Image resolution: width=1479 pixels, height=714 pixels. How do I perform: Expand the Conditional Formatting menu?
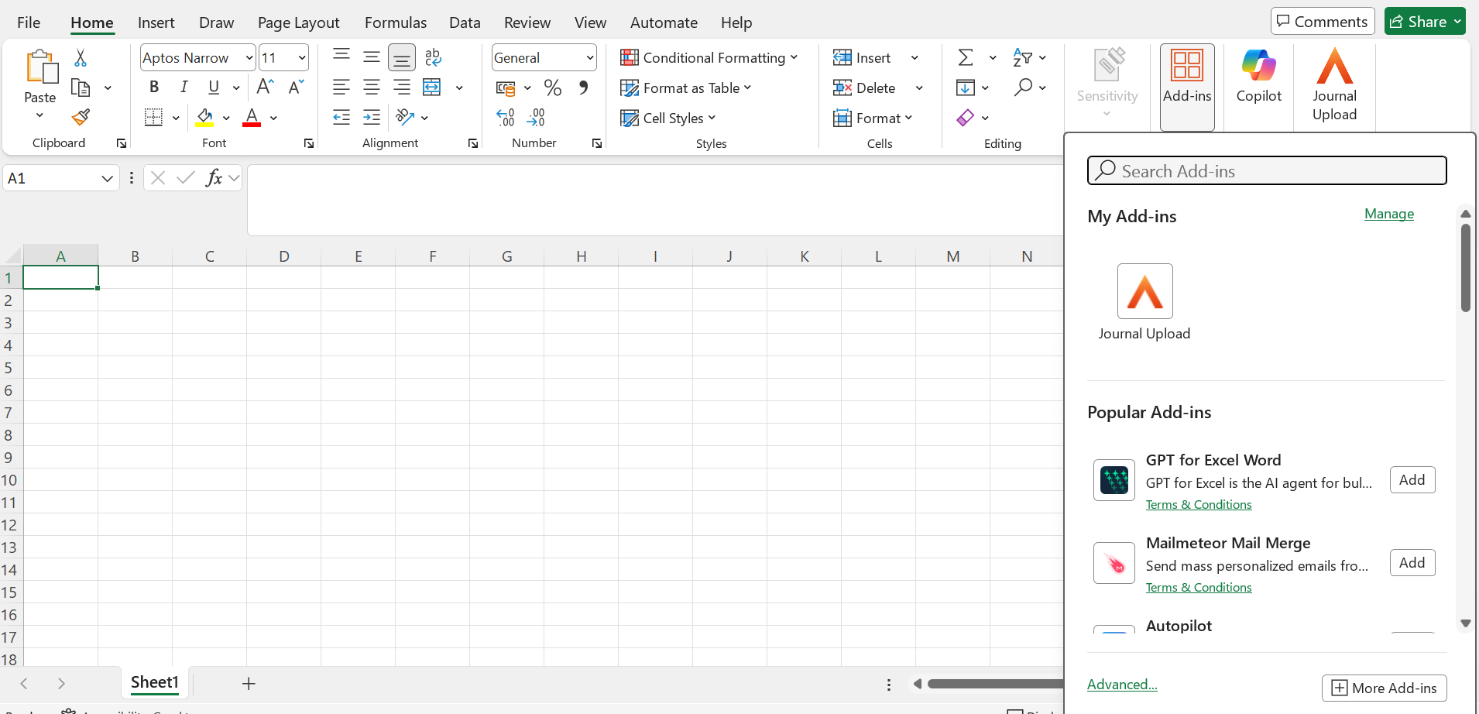(x=709, y=58)
